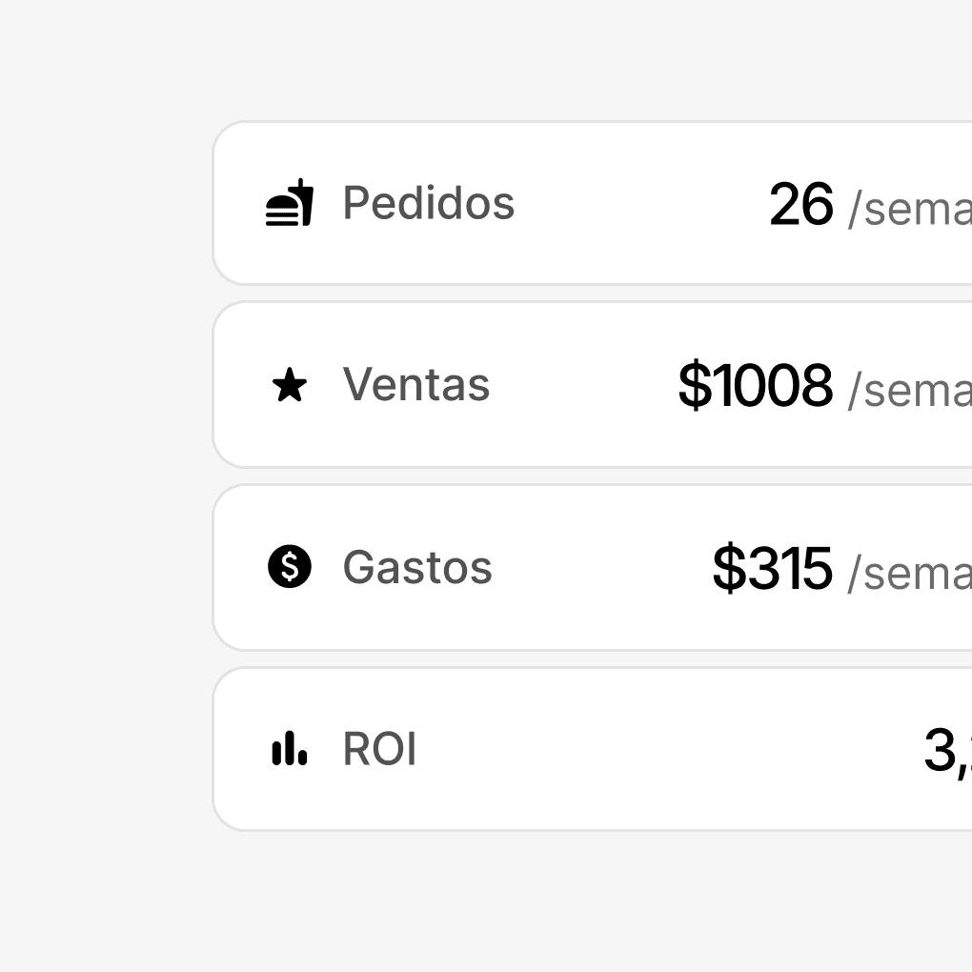The width and height of the screenshot is (972, 972).
Task: Select the Ventas label text
Action: point(416,385)
